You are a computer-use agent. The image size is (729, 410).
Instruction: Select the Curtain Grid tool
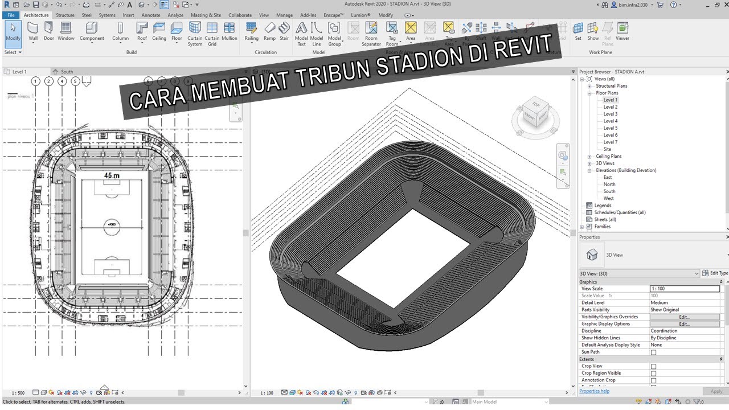tap(212, 34)
